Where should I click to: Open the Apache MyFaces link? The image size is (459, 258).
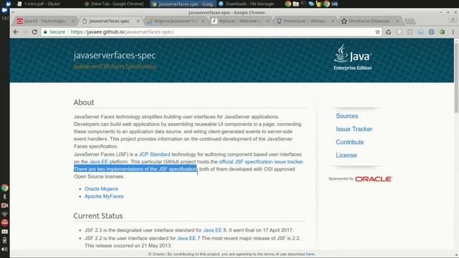tap(104, 196)
